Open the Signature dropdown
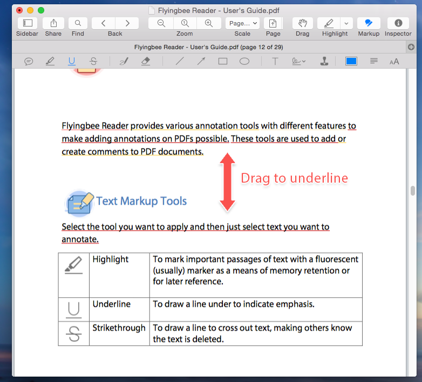422x382 pixels. tap(298, 62)
